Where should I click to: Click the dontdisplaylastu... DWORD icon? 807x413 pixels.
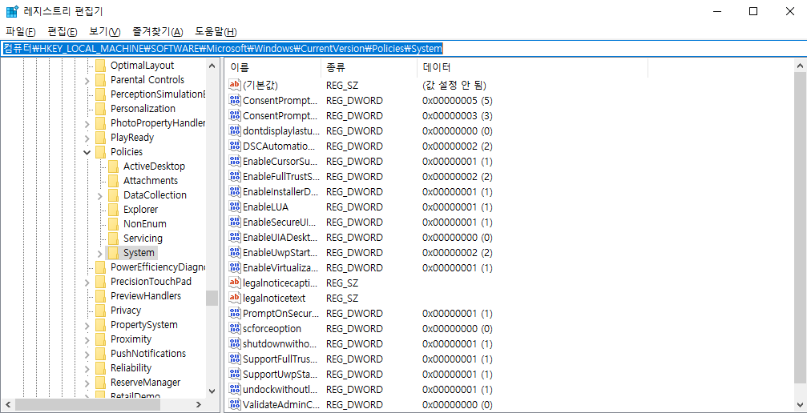pyautogui.click(x=235, y=130)
